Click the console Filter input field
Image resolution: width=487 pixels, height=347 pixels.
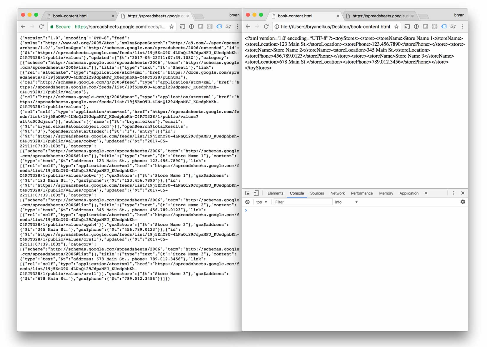click(x=303, y=202)
